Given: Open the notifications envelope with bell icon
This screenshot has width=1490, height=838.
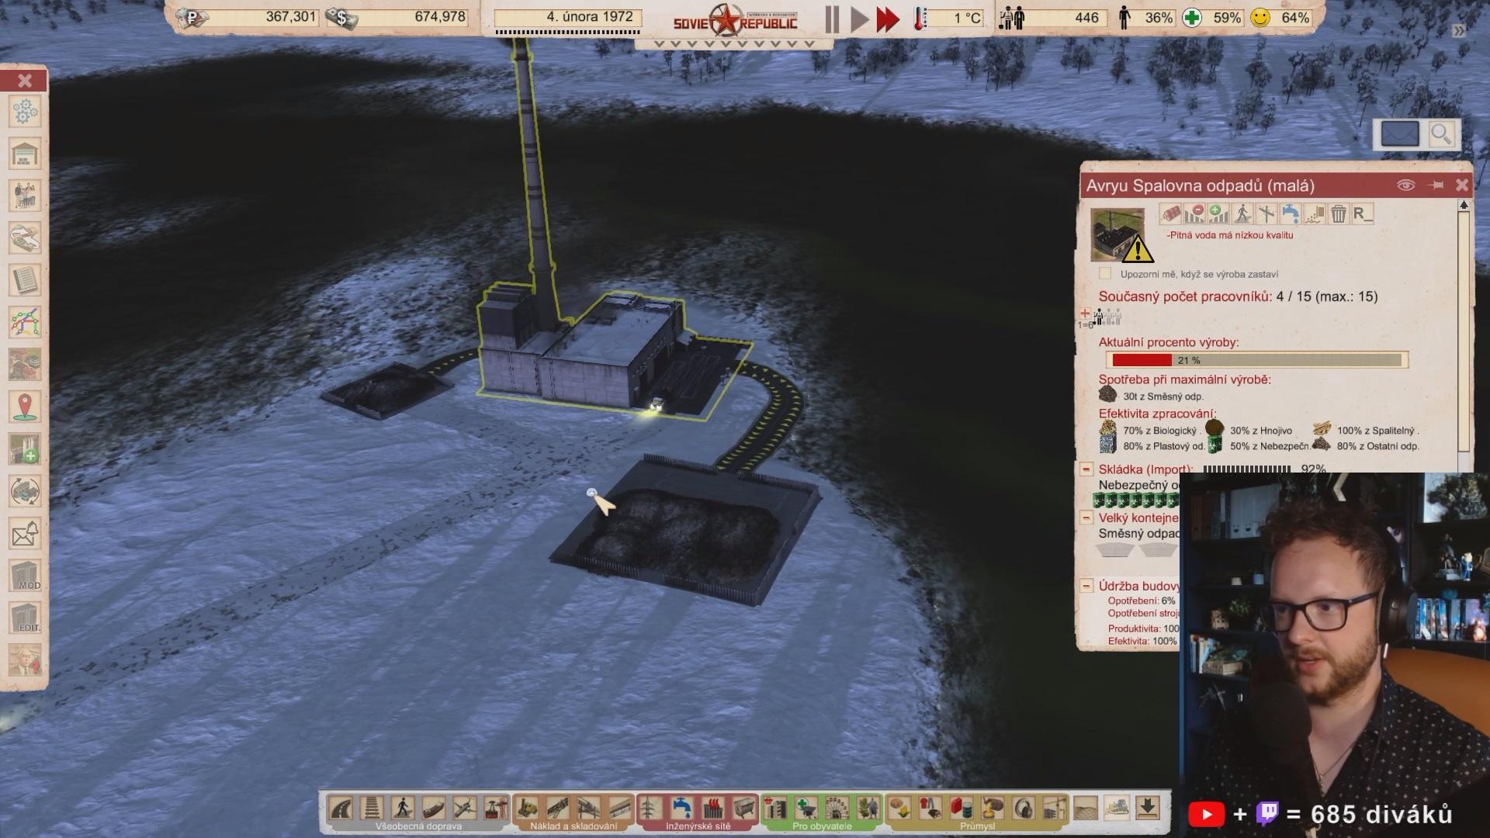Looking at the screenshot, I should click(24, 534).
